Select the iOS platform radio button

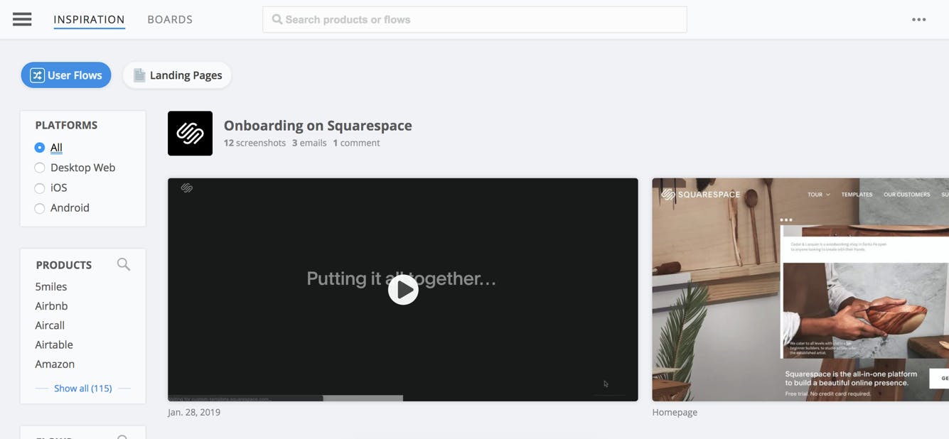40,188
